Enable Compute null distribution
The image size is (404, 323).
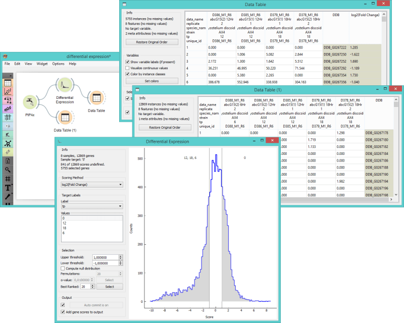(63, 268)
